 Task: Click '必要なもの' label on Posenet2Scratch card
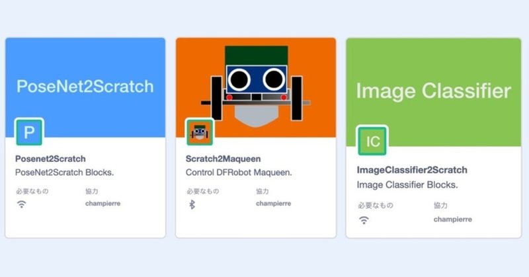pos(32,191)
